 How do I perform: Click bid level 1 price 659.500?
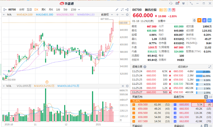143,105
